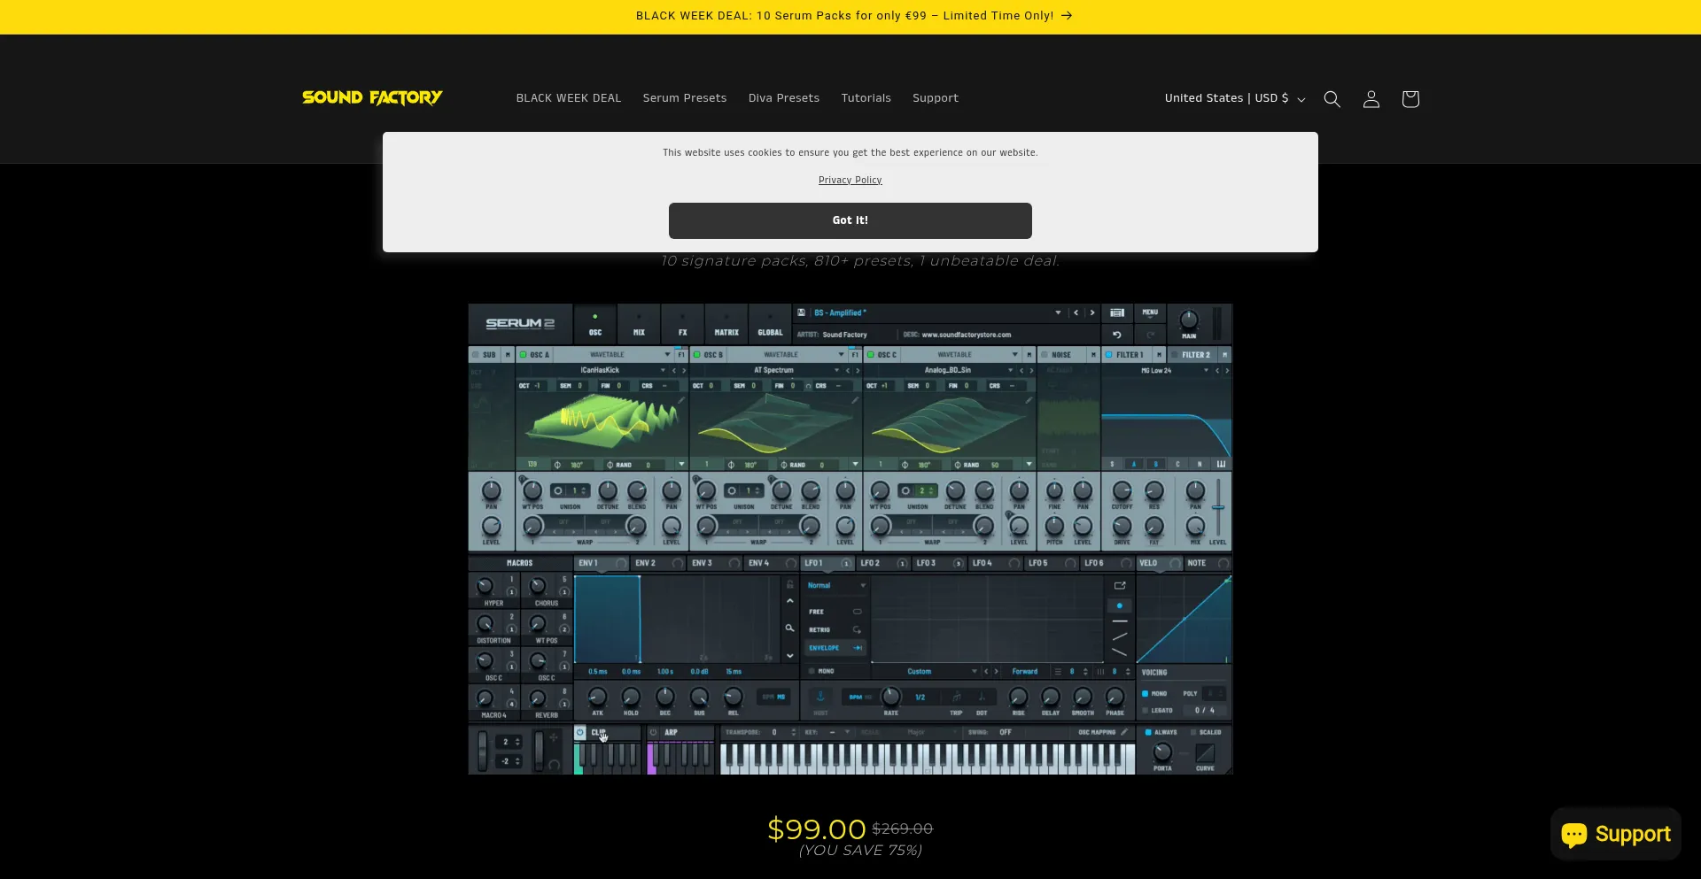This screenshot has width=1701, height=879.
Task: Click the Serum undo arrow icon
Action: pyautogui.click(x=1117, y=335)
